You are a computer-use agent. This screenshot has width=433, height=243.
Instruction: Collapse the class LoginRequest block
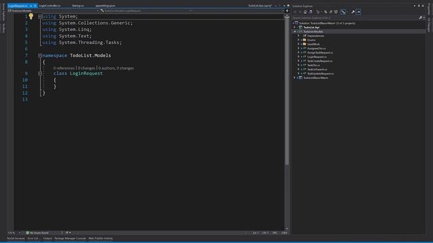pos(40,74)
